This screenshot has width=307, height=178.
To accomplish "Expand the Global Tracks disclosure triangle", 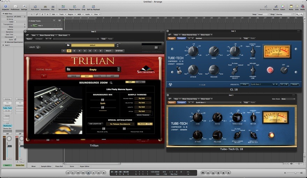I will pos(29,21).
